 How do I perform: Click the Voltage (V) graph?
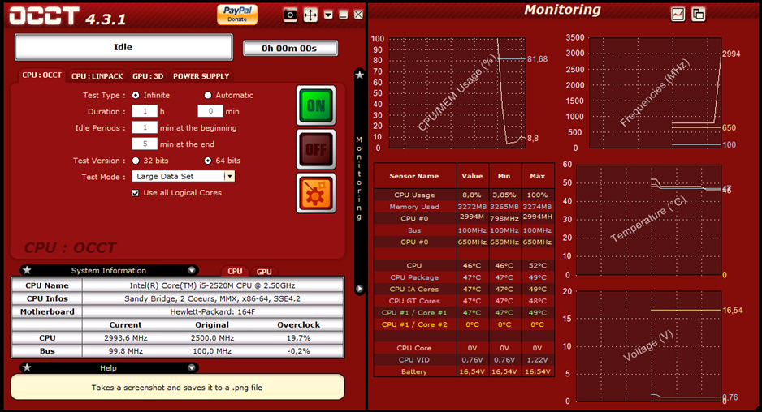[x=648, y=346]
